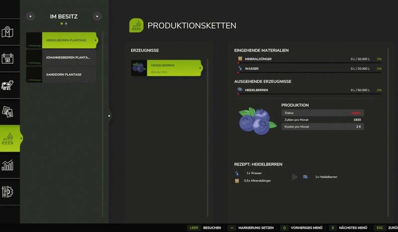This screenshot has height=232, width=398.
Task: Select Heidelbeeren Plantage in owned list
Action: pyautogui.click(x=62, y=40)
